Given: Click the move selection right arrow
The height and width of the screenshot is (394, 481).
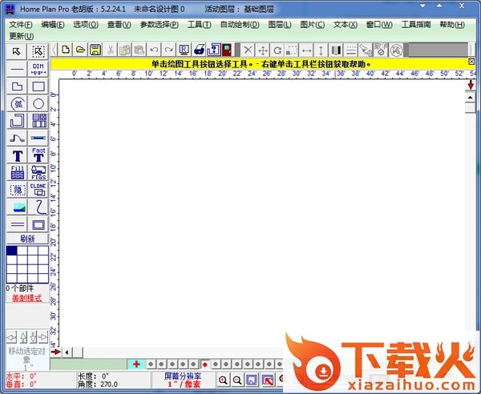Looking at the screenshot, I should click(x=43, y=337).
